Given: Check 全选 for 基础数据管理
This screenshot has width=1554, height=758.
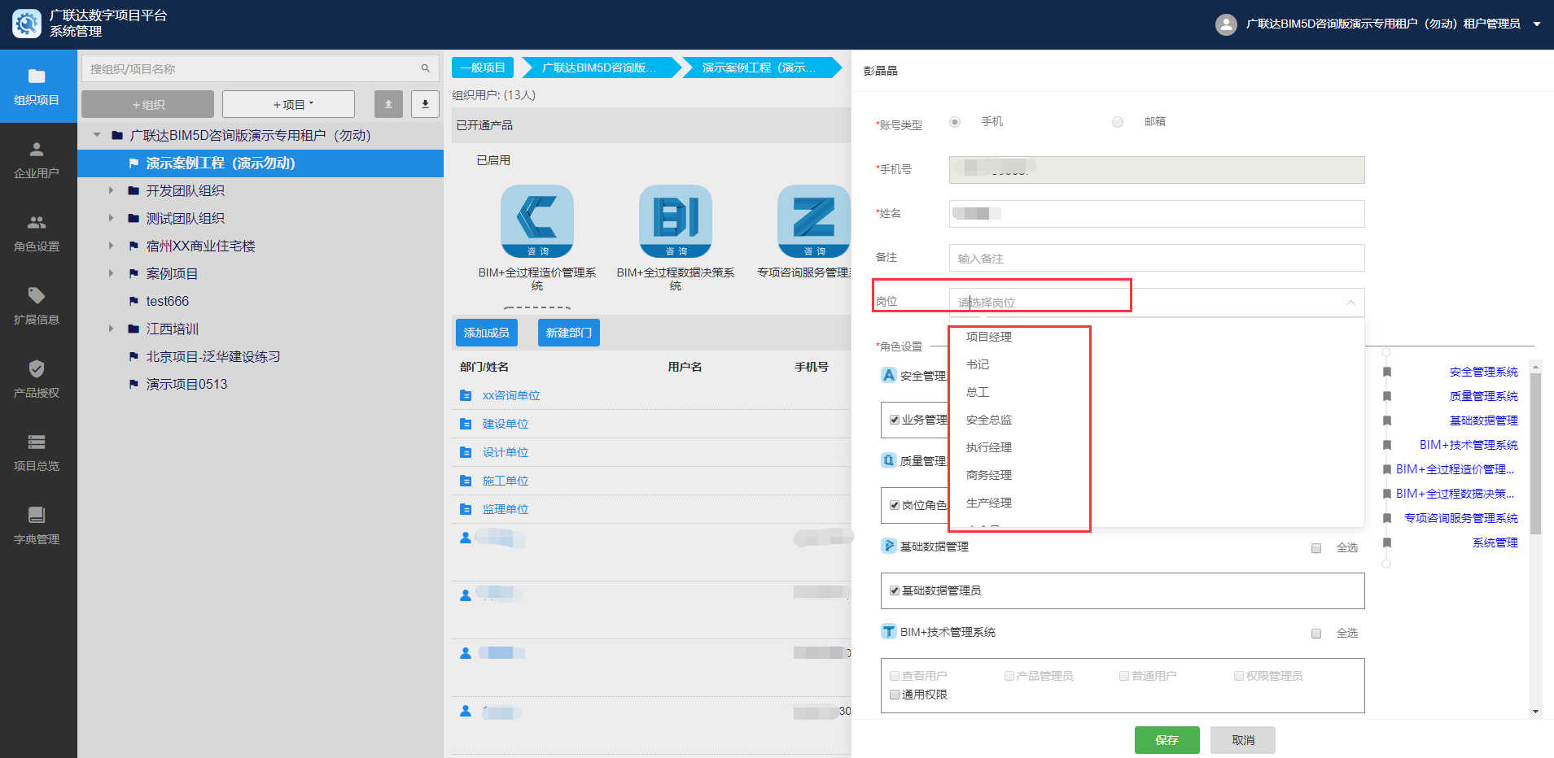Looking at the screenshot, I should tap(1316, 548).
